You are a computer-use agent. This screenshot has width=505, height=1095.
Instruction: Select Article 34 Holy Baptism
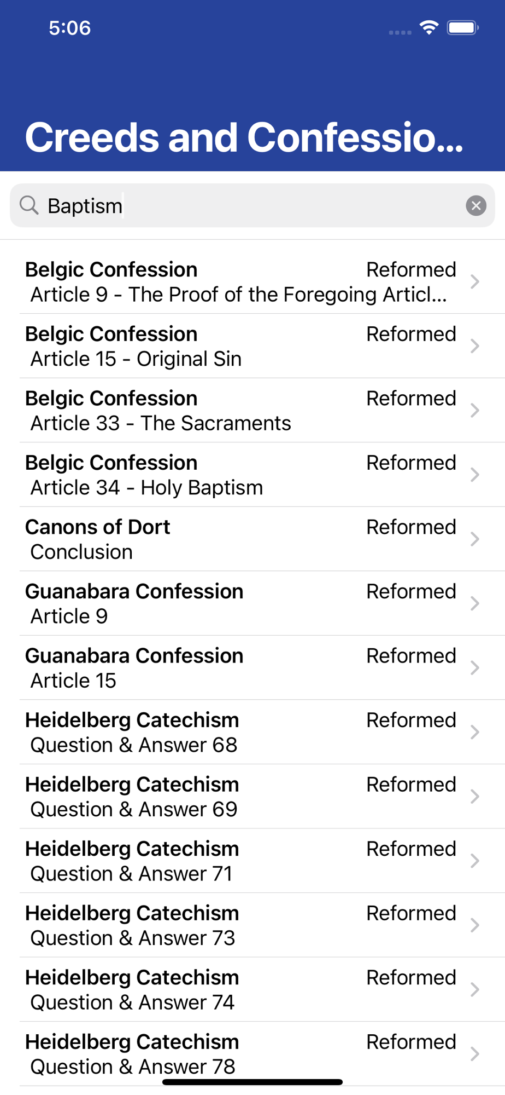240,475
